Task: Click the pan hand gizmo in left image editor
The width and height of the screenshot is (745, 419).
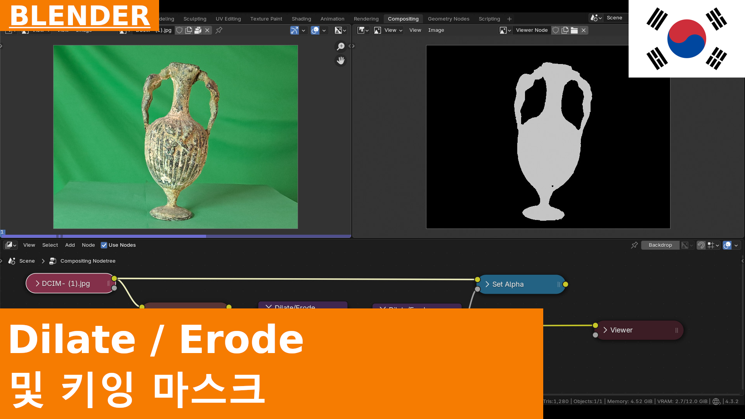Action: pos(341,61)
